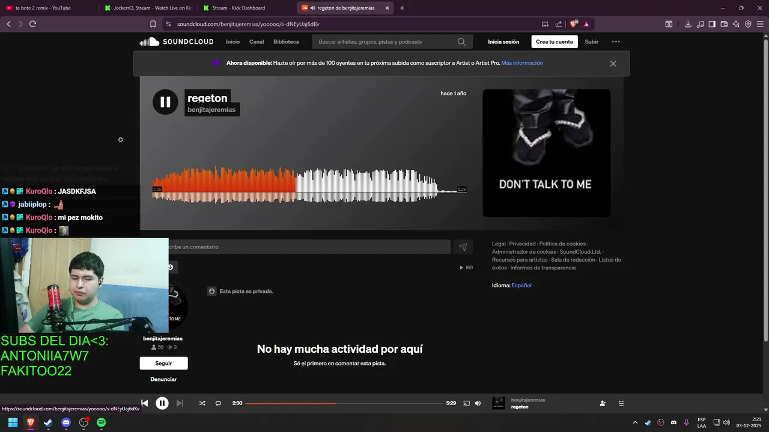Viewport: 769px width, 432px height.
Task: Seek within the orange waveform
Action: pos(224,186)
